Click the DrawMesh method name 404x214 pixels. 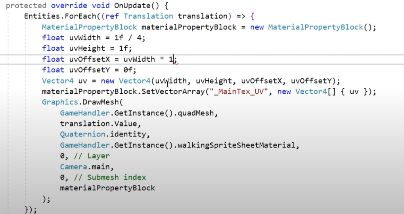click(101, 102)
